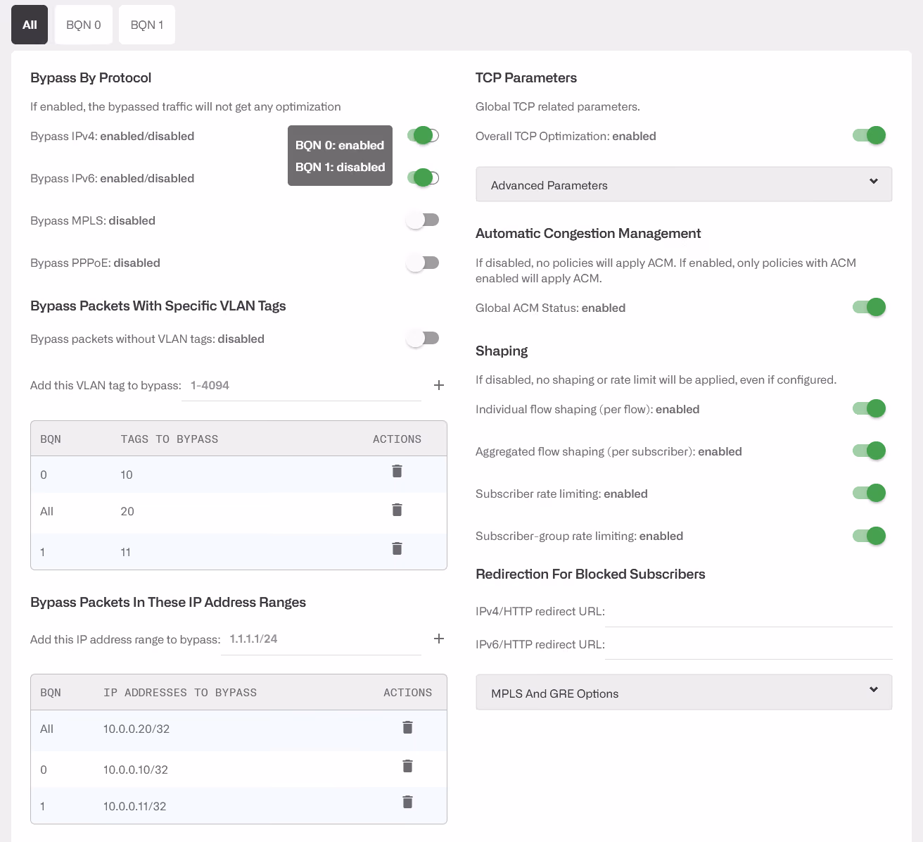Delete VLAN tag 11 bypass entry
This screenshot has height=842, width=923.
click(x=397, y=548)
